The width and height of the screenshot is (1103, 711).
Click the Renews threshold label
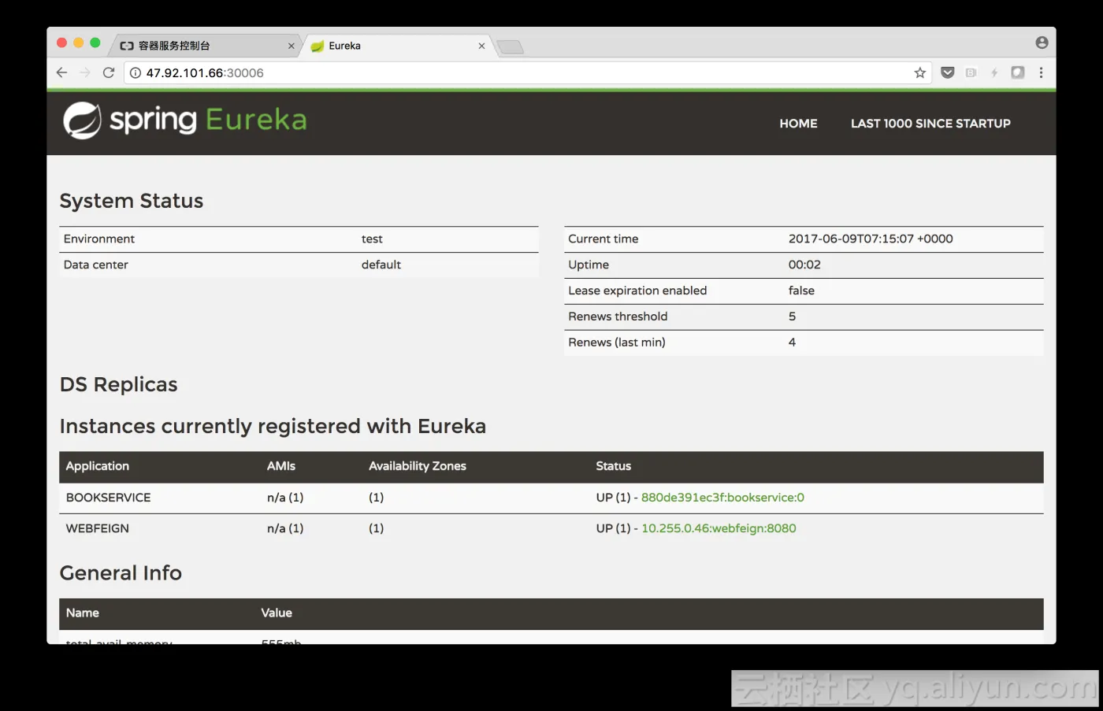pos(618,317)
